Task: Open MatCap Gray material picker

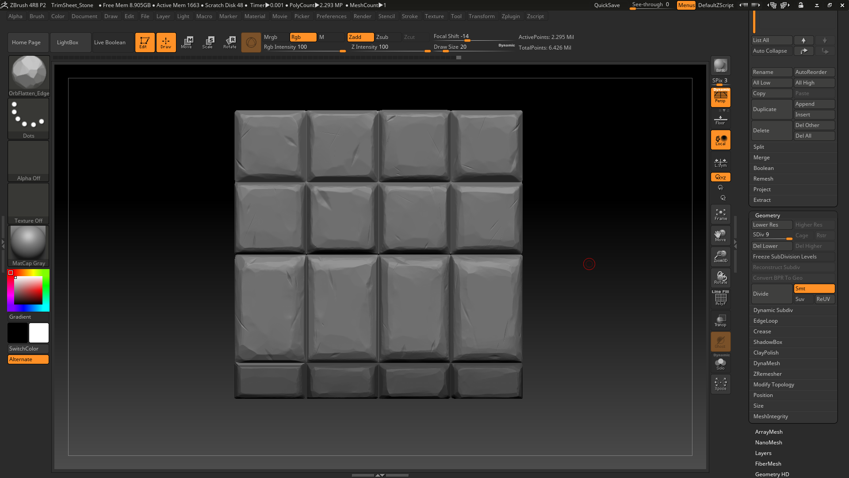Action: click(29, 246)
